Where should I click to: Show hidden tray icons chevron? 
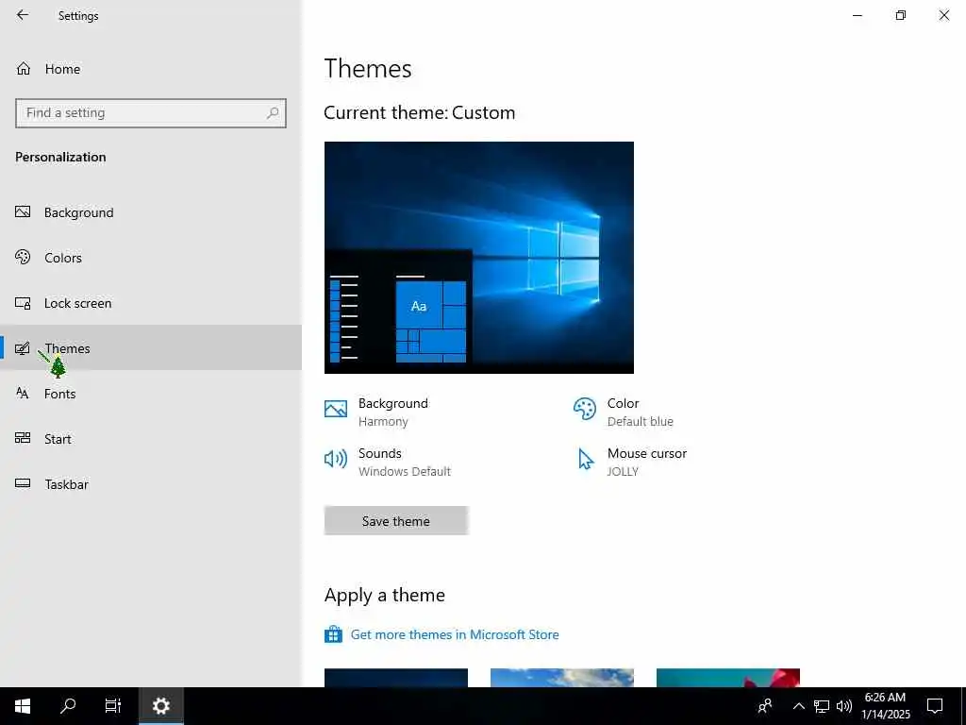(798, 706)
